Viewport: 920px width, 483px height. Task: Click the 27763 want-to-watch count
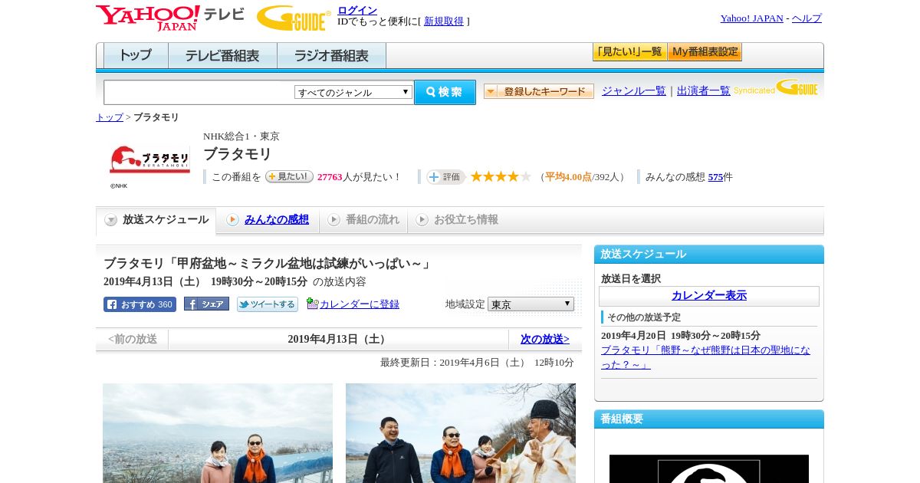(x=330, y=177)
